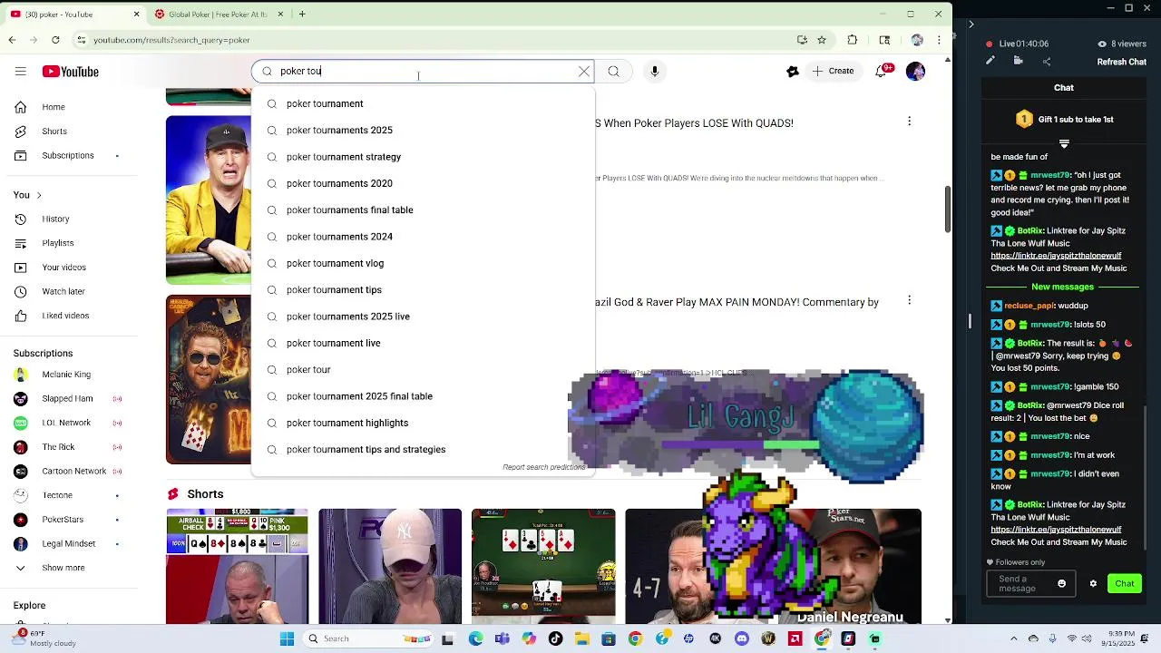1161x653 pixels.
Task: Open a new browser tab
Action: tap(302, 15)
